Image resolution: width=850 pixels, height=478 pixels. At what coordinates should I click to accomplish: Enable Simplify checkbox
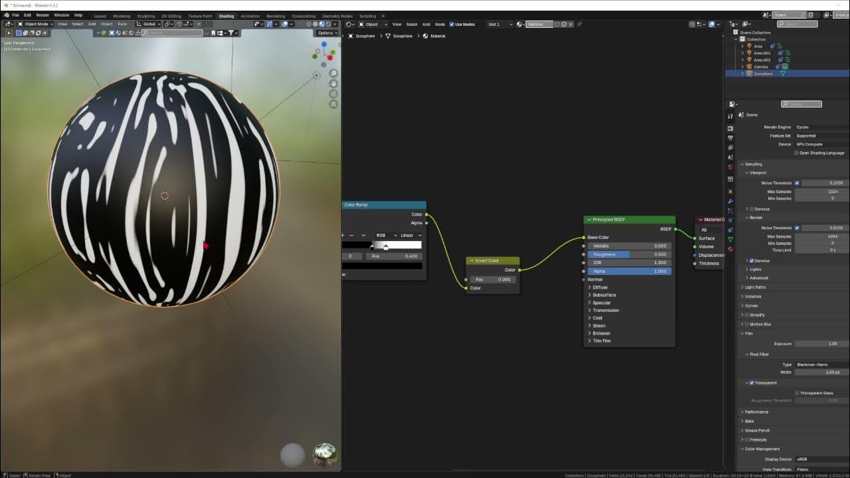pyautogui.click(x=746, y=315)
